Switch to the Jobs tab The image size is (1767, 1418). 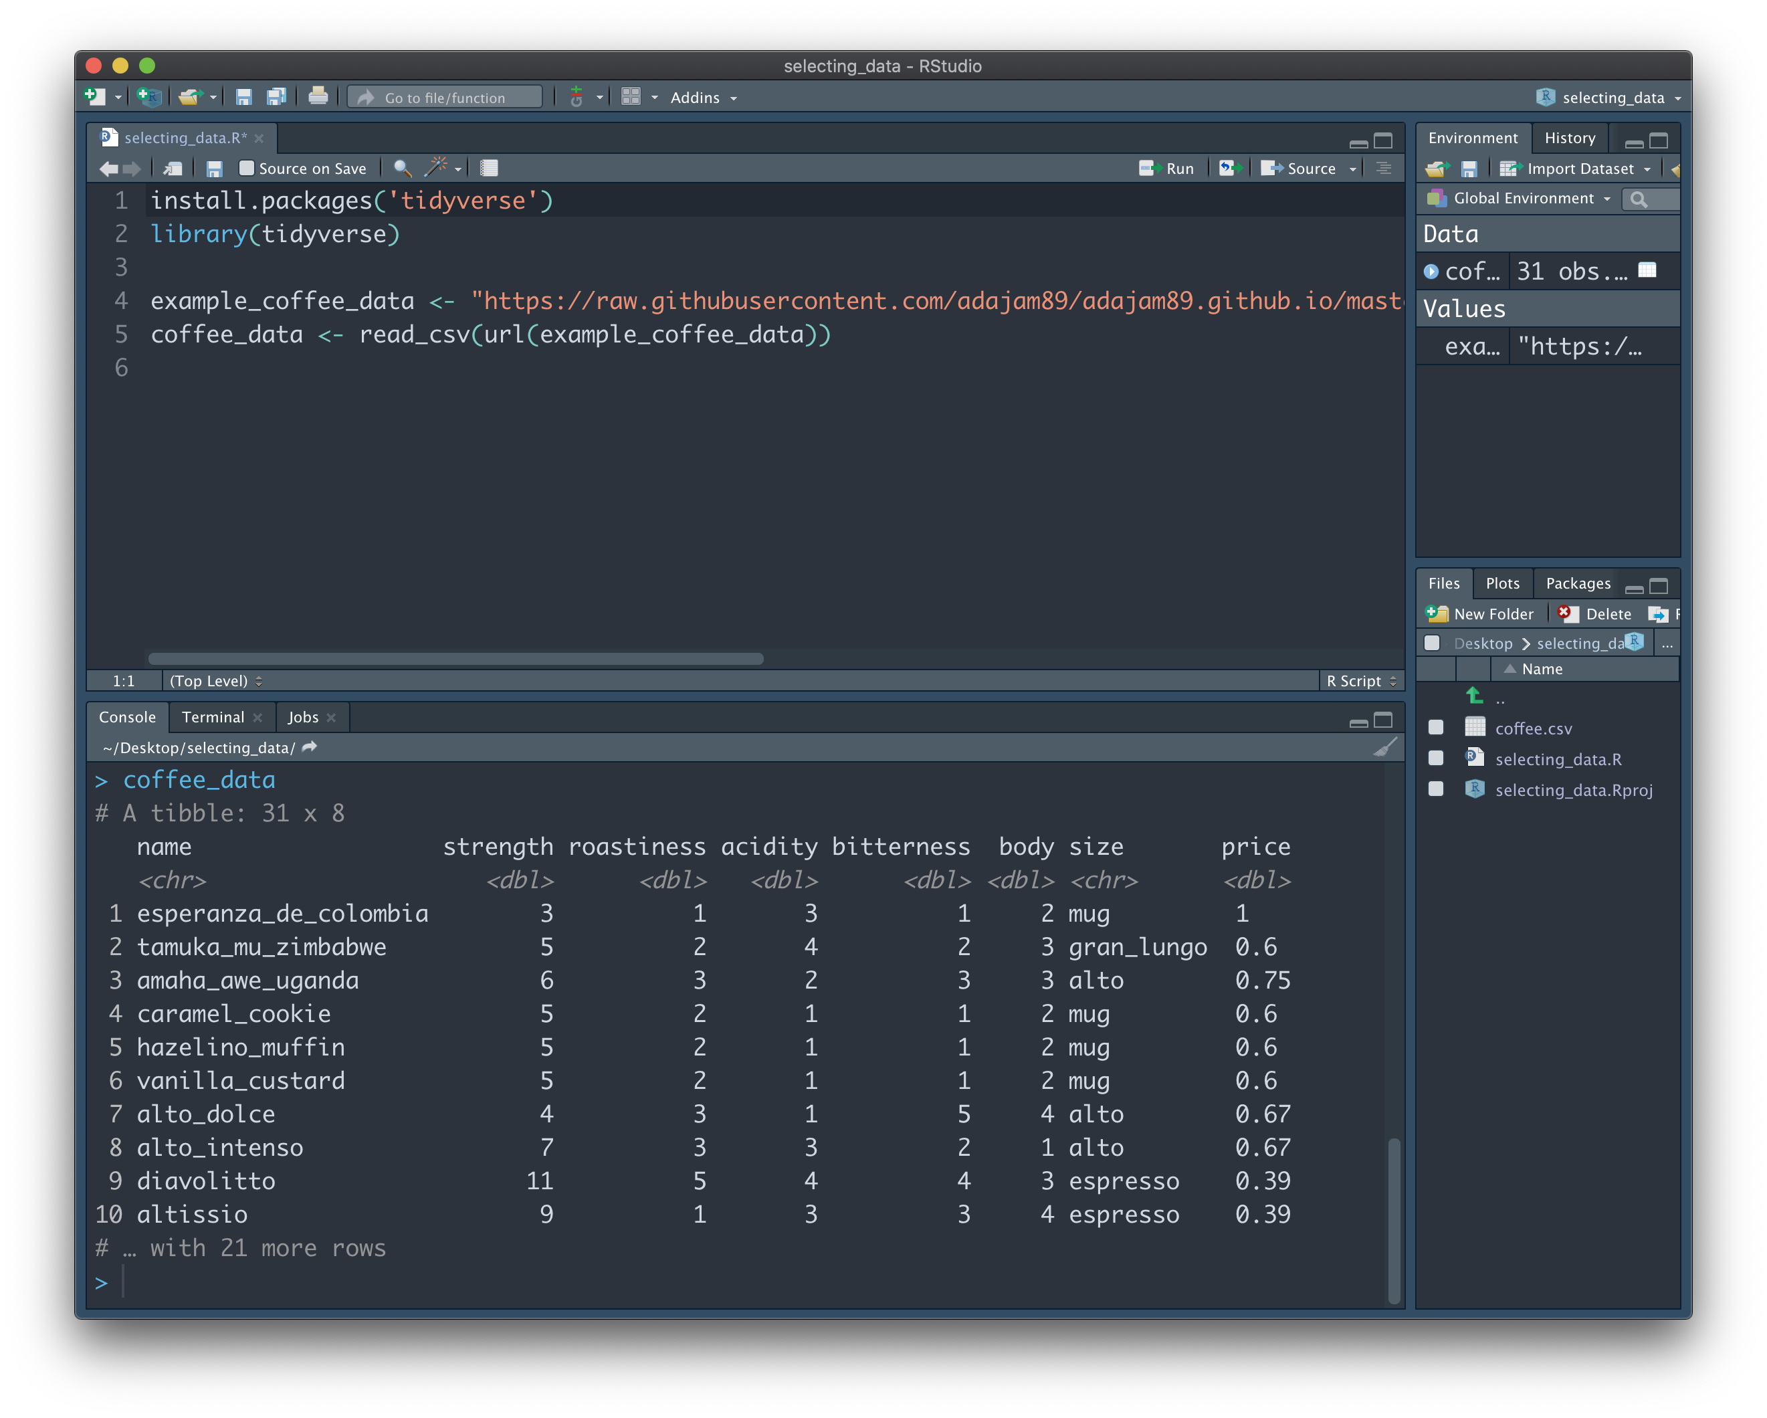302,717
